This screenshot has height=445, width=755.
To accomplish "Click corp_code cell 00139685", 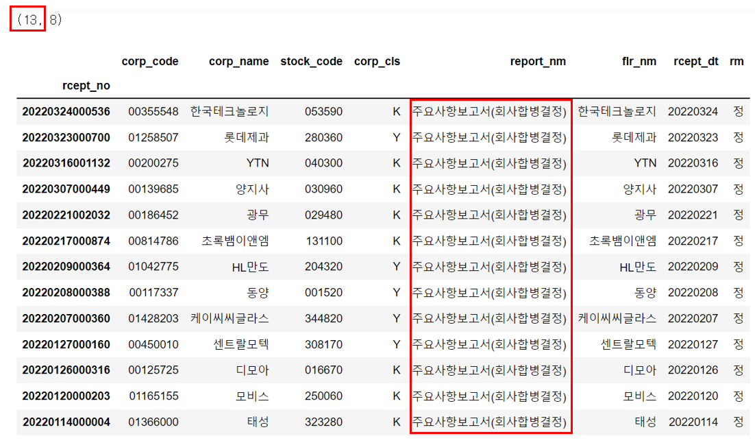I will [x=153, y=189].
